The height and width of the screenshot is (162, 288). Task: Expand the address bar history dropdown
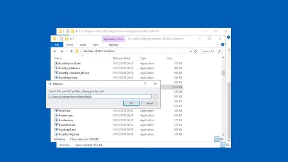tap(191, 51)
